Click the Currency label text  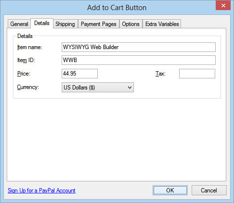(28, 87)
